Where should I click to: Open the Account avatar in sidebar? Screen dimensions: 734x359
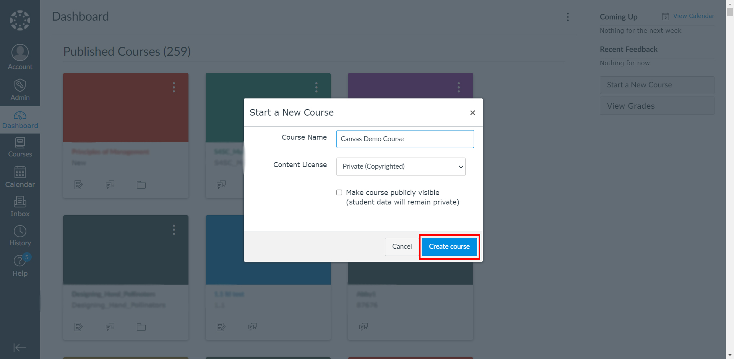click(x=20, y=52)
